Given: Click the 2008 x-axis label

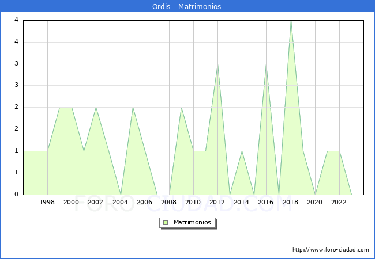Looking at the screenshot, I should click(x=169, y=202).
